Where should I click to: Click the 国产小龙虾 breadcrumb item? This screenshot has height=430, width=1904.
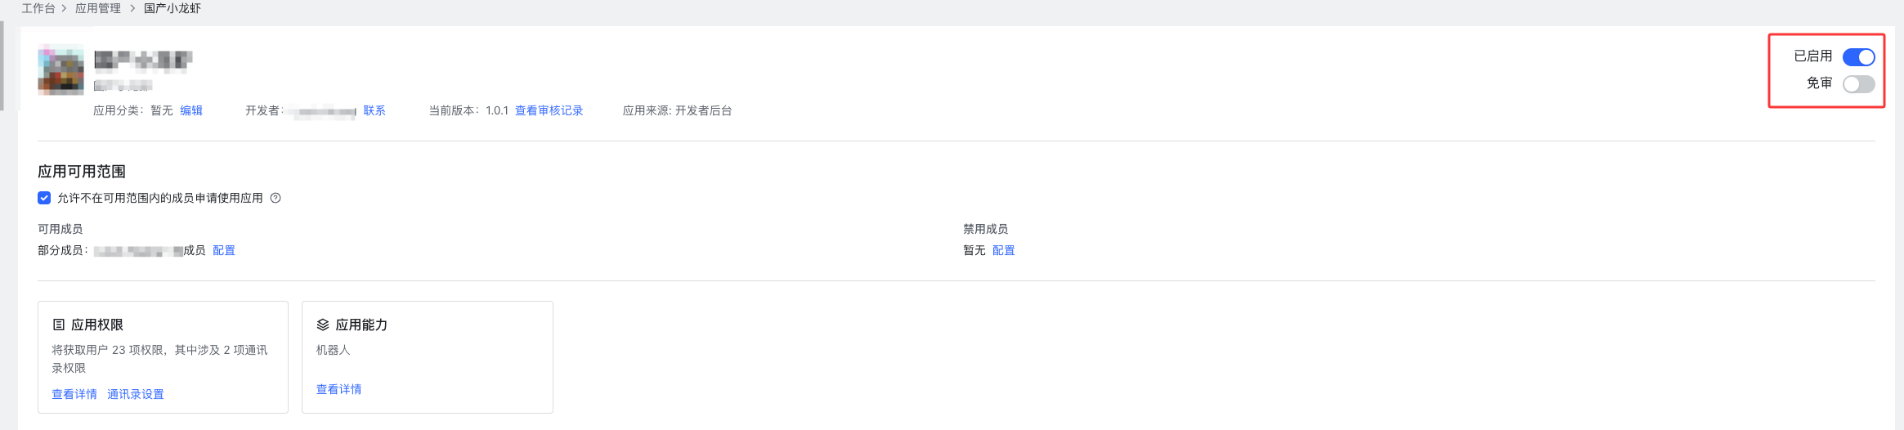pyautogui.click(x=172, y=8)
